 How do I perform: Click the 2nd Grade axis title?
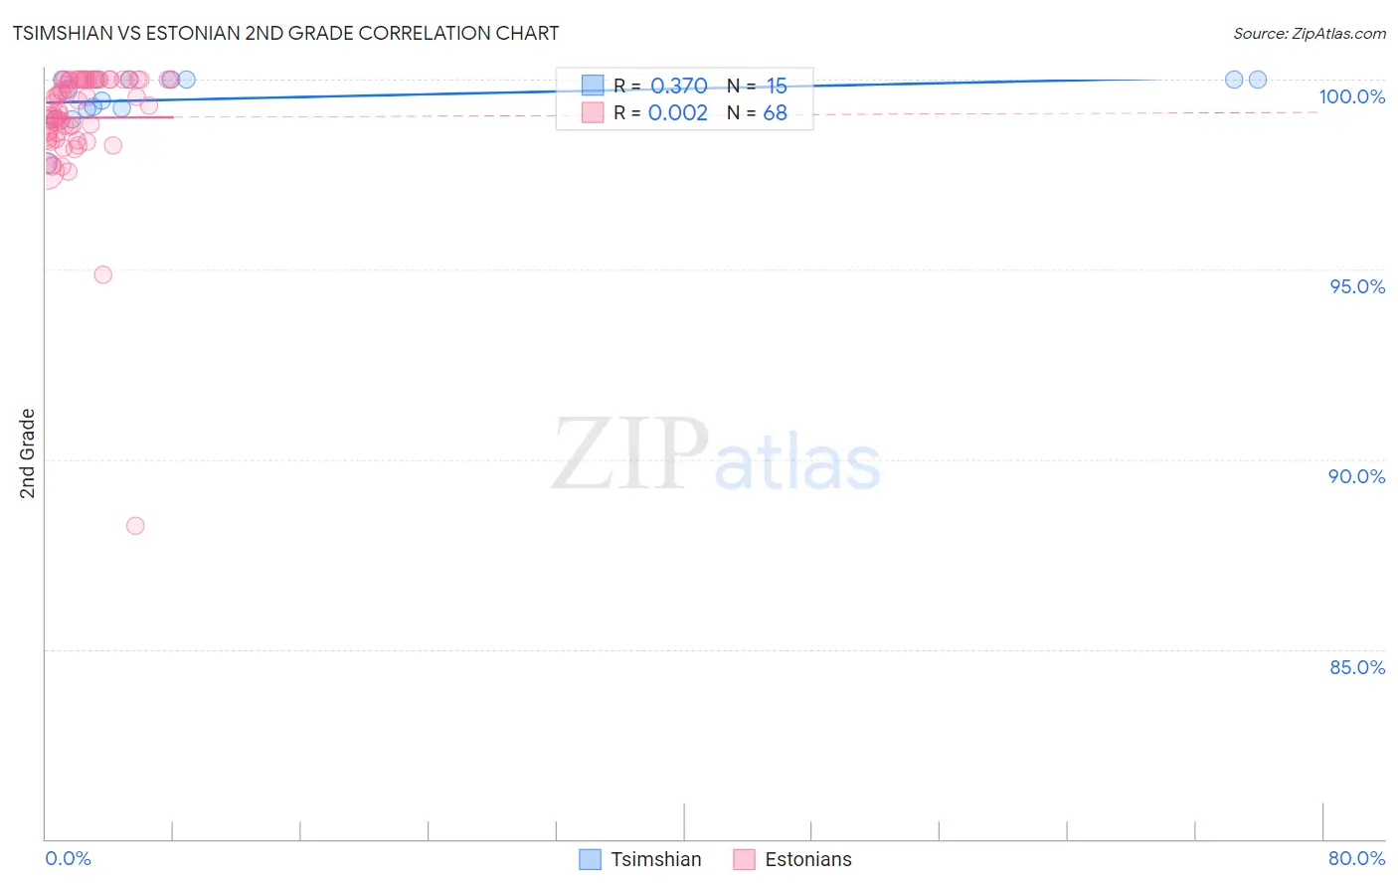tap(28, 453)
